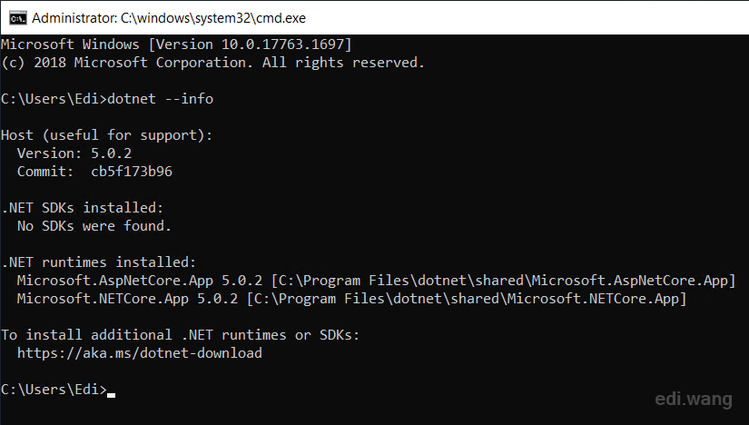Click the '.NET SDKs installed:' heading
The height and width of the screenshot is (425, 749).
click(82, 208)
